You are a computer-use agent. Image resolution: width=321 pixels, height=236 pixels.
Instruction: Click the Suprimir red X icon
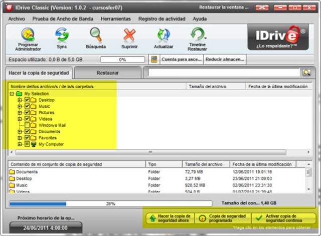[129, 35]
